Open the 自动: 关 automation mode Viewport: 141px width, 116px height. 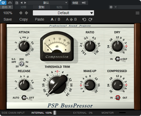(x=7, y=7)
